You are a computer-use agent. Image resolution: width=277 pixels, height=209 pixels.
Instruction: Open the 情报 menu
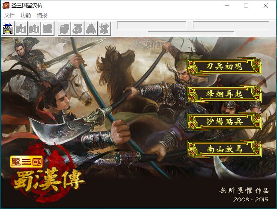(x=42, y=15)
